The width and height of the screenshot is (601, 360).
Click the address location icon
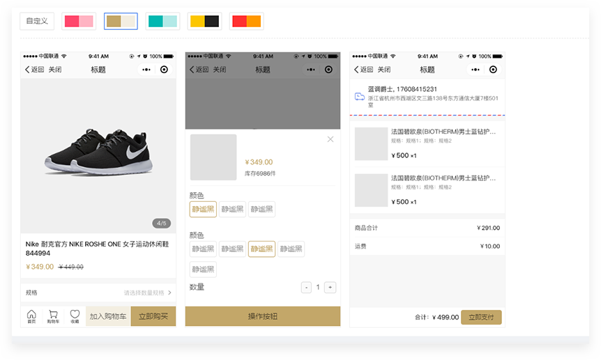pyautogui.click(x=360, y=97)
